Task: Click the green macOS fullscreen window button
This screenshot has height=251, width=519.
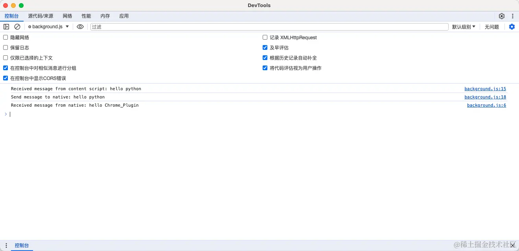Action: click(x=21, y=5)
